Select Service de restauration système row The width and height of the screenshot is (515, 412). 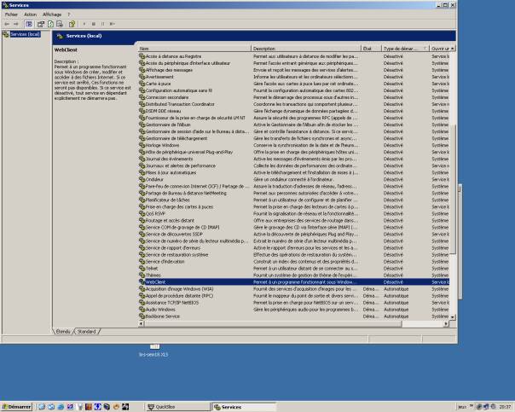293,255
